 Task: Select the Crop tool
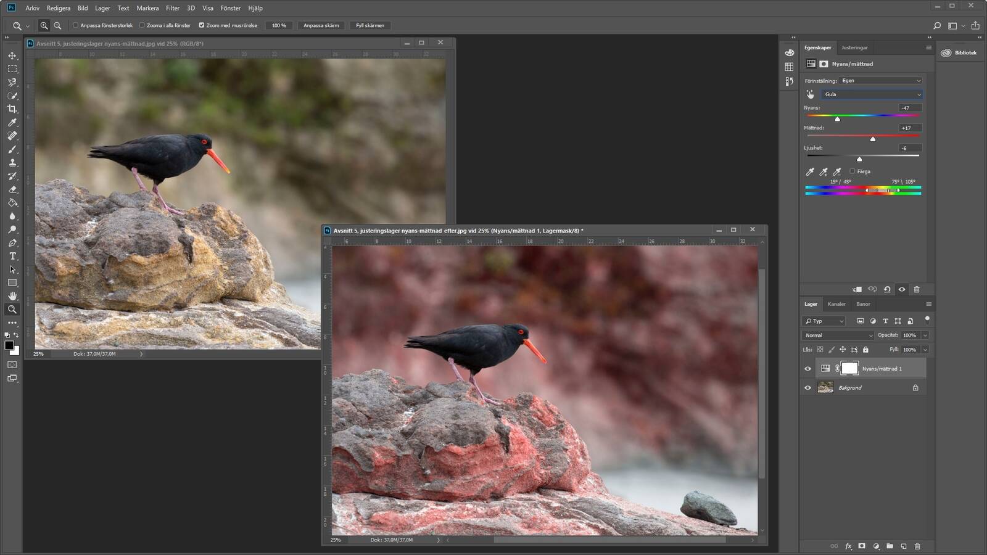coord(12,109)
